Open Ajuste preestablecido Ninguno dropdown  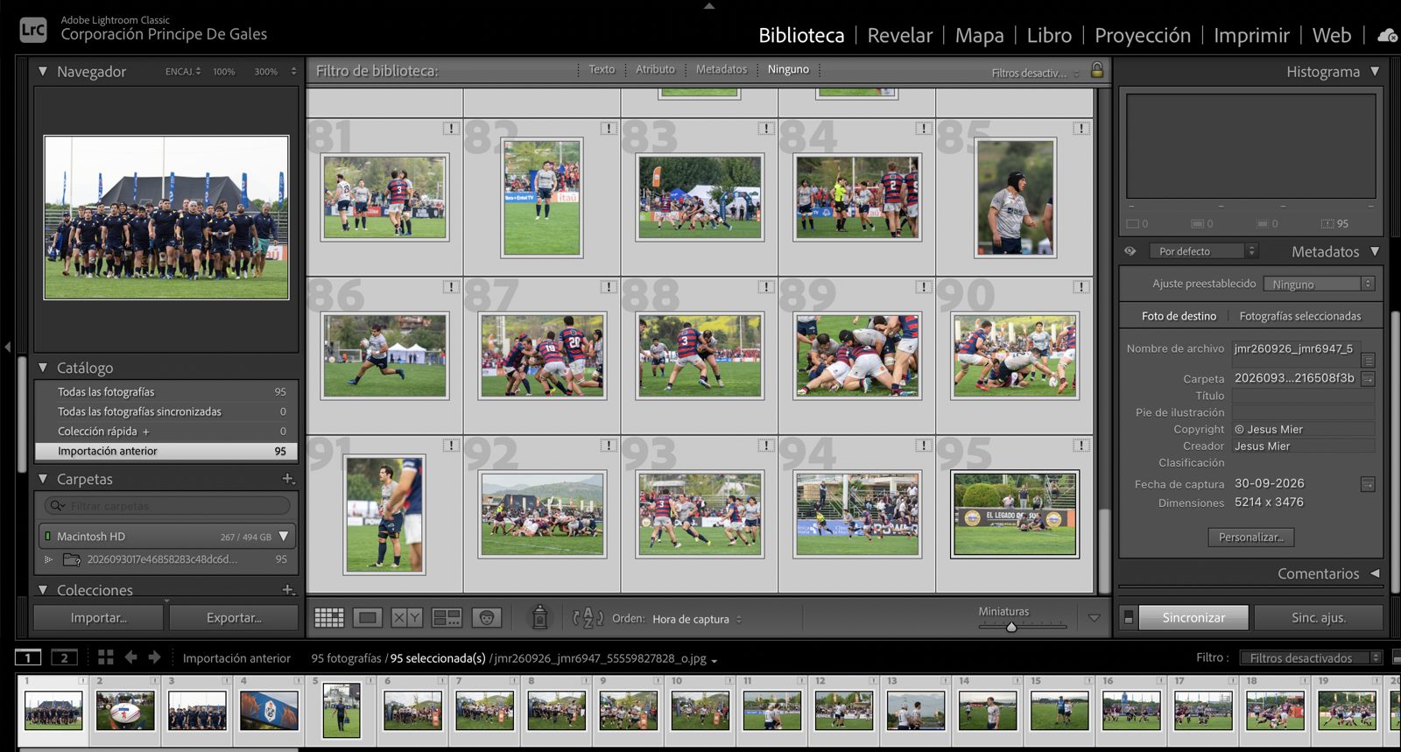1320,284
